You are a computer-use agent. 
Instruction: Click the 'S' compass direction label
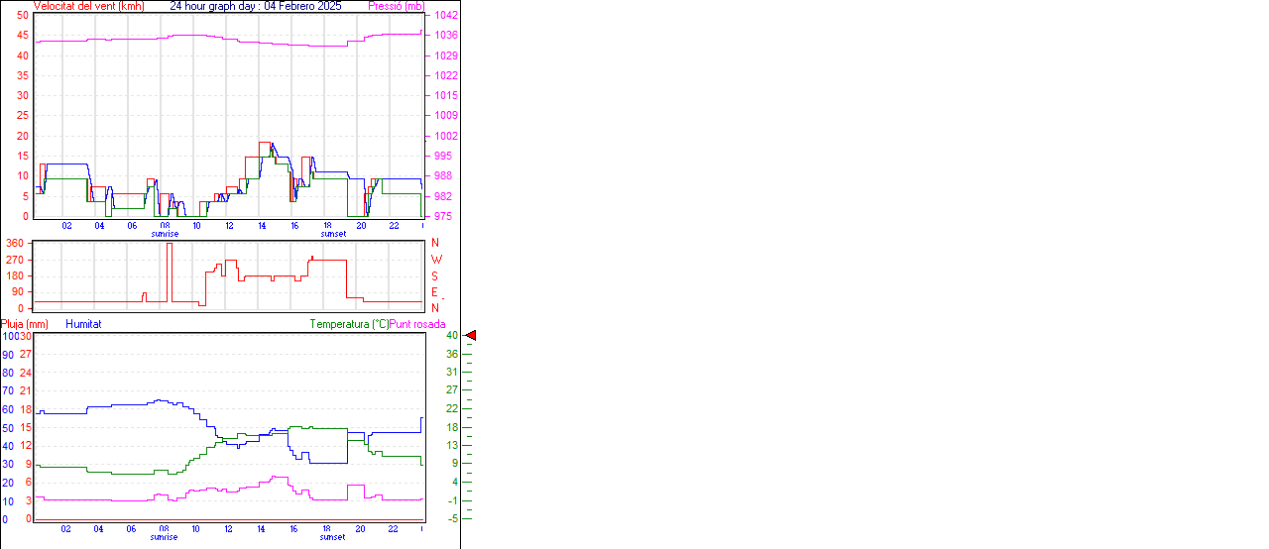[434, 276]
